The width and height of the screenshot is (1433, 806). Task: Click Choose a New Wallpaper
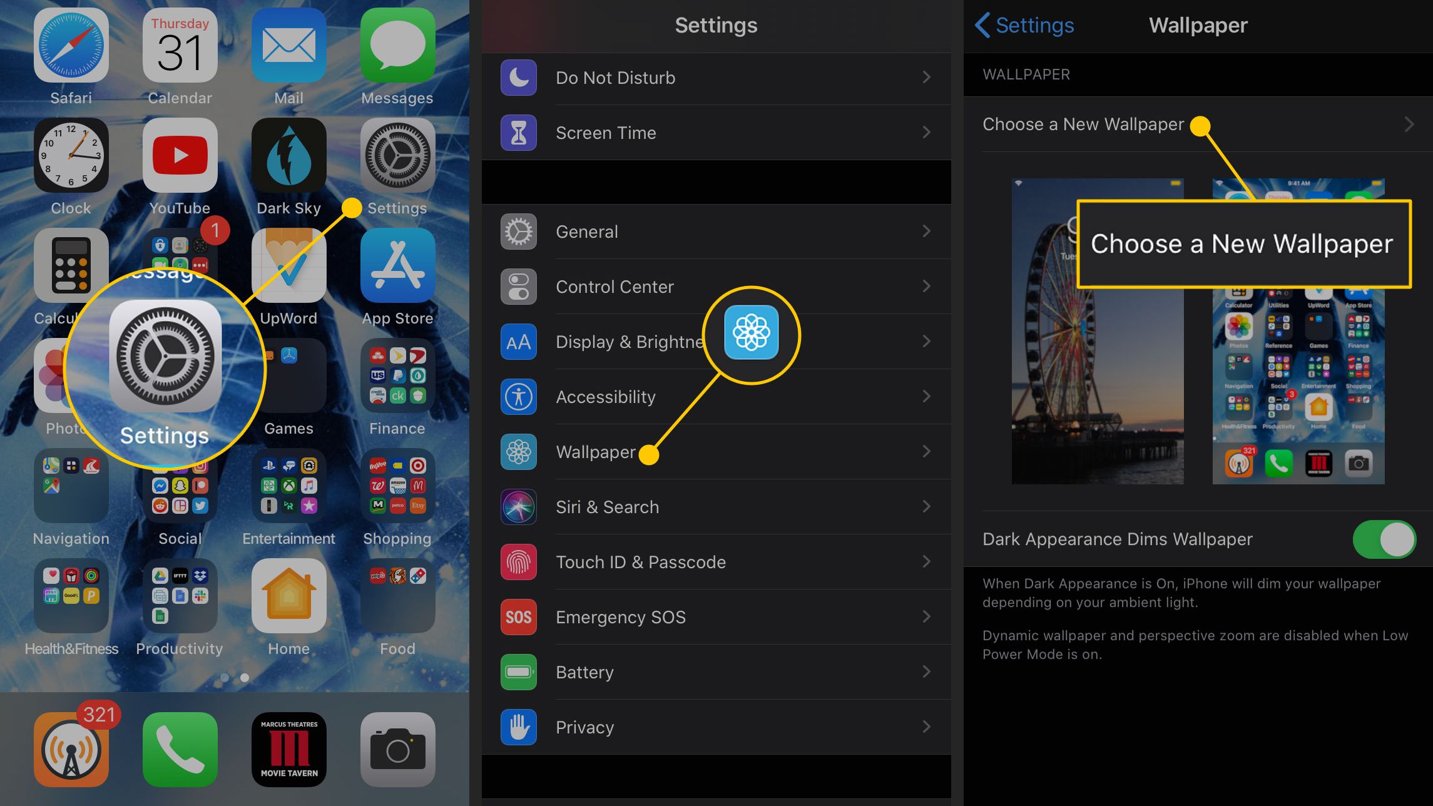[x=1083, y=124]
